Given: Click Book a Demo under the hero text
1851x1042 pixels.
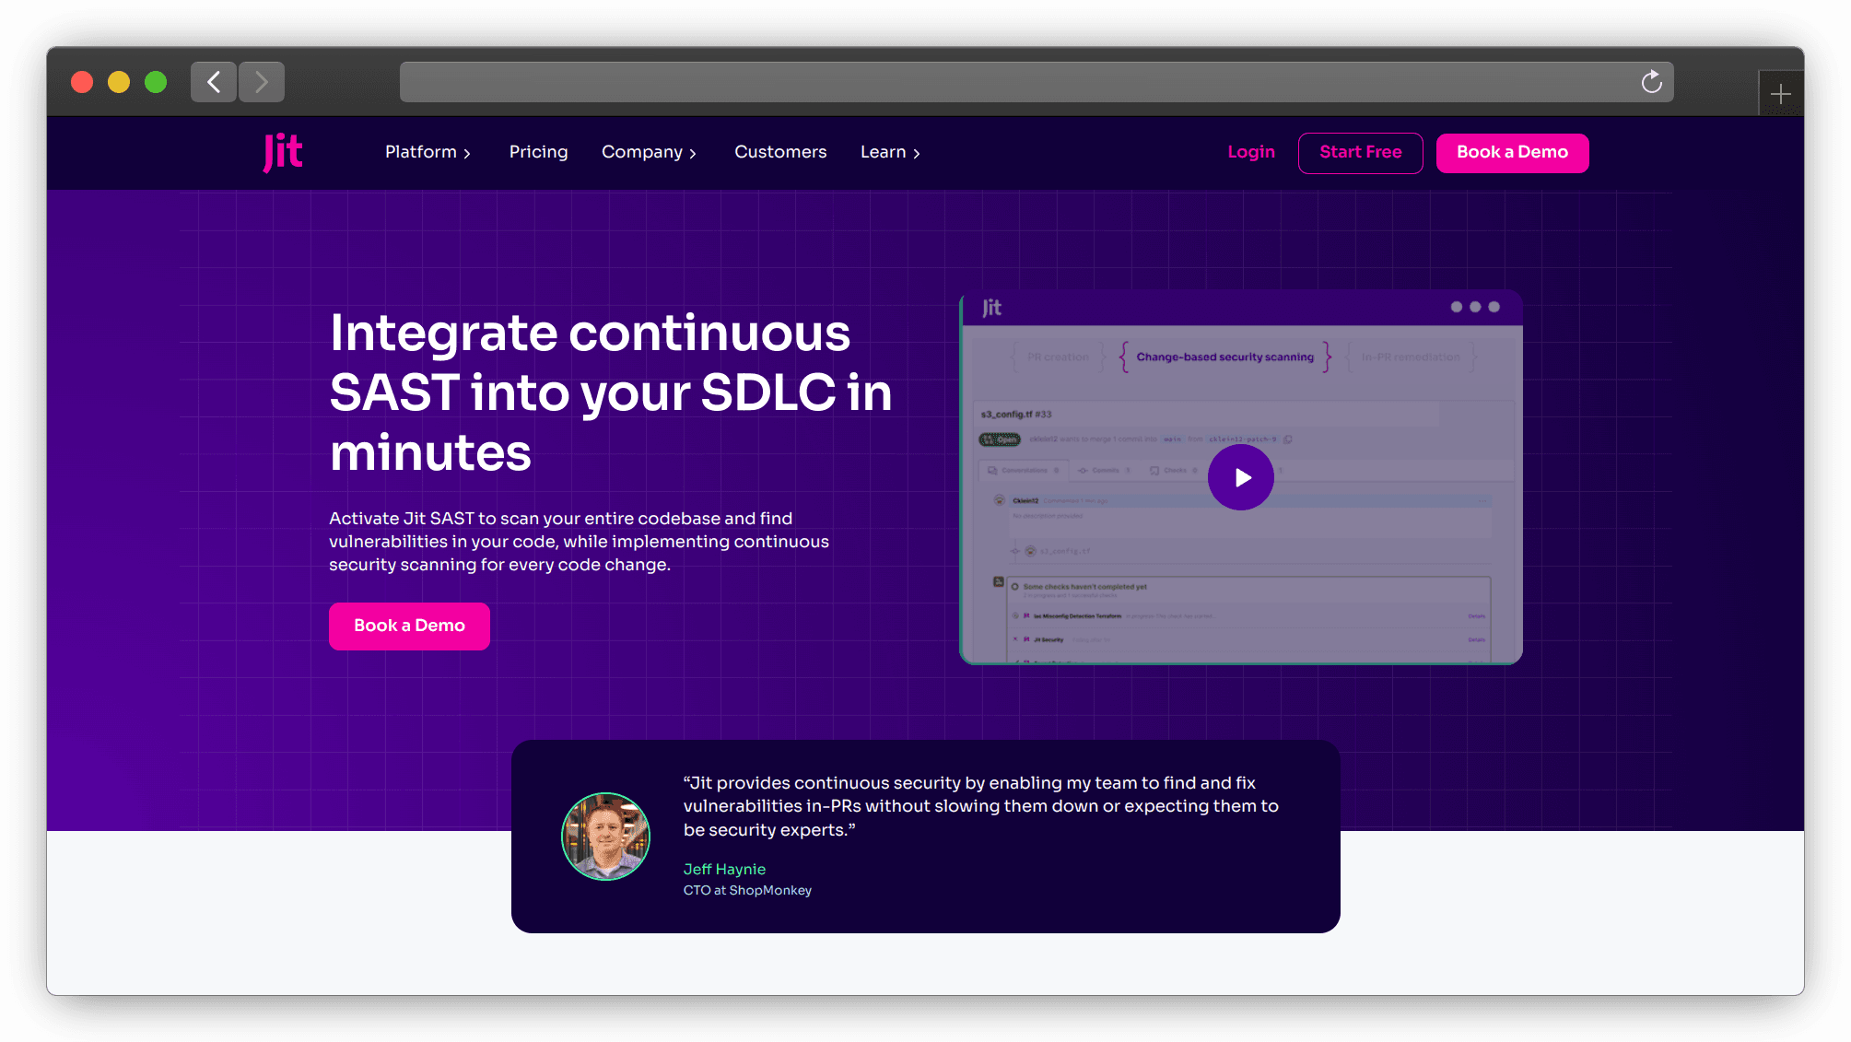Looking at the screenshot, I should pos(410,626).
